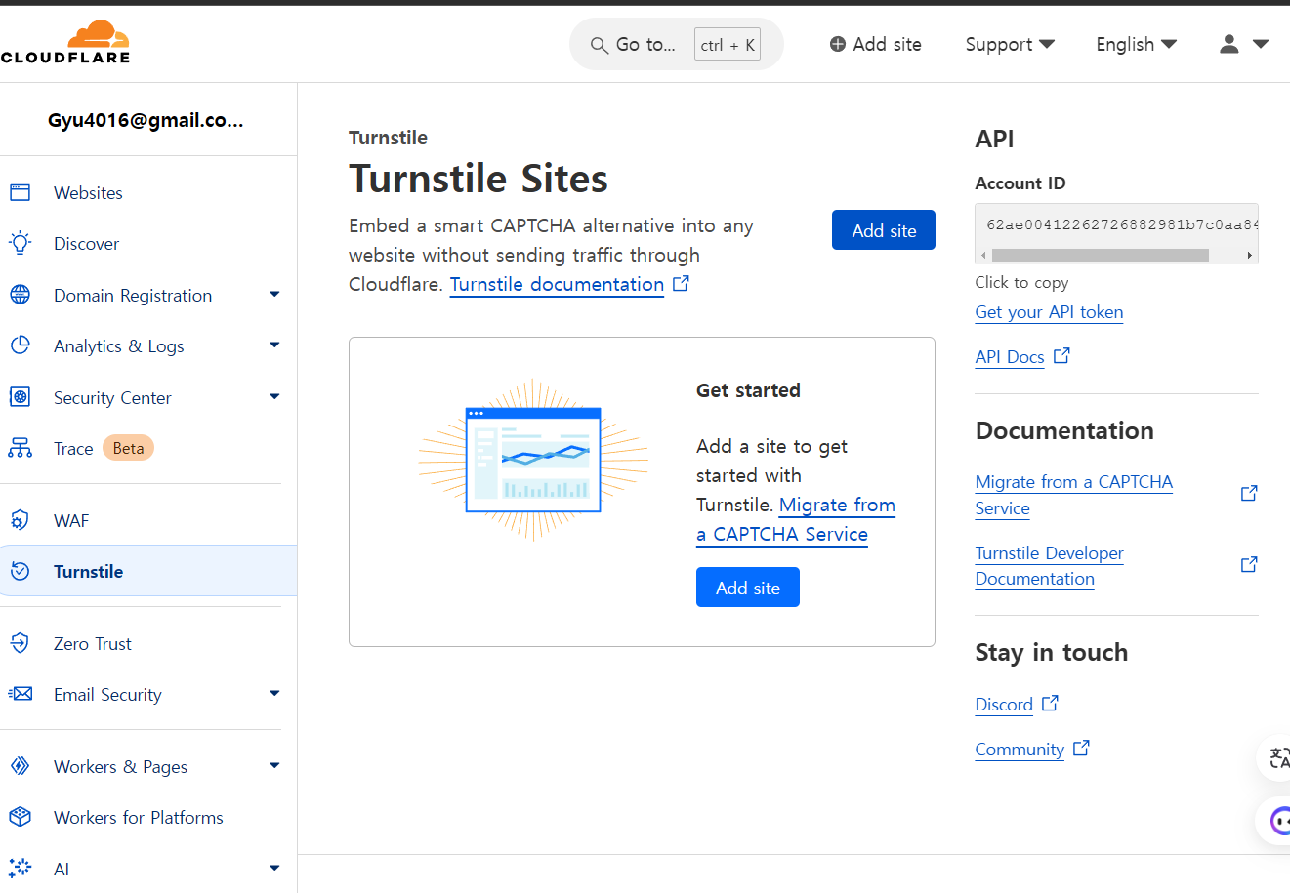The width and height of the screenshot is (1290, 893).
Task: Click the Gyu4016@gmail.co... account name
Action: pos(146,120)
